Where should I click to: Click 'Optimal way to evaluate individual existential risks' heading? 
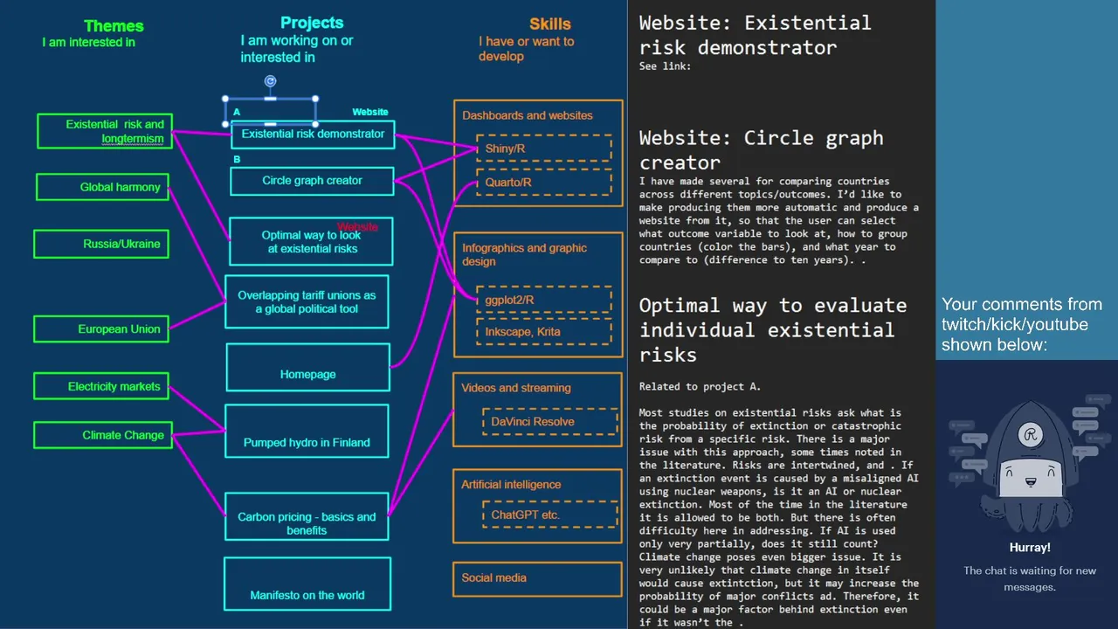coord(773,330)
